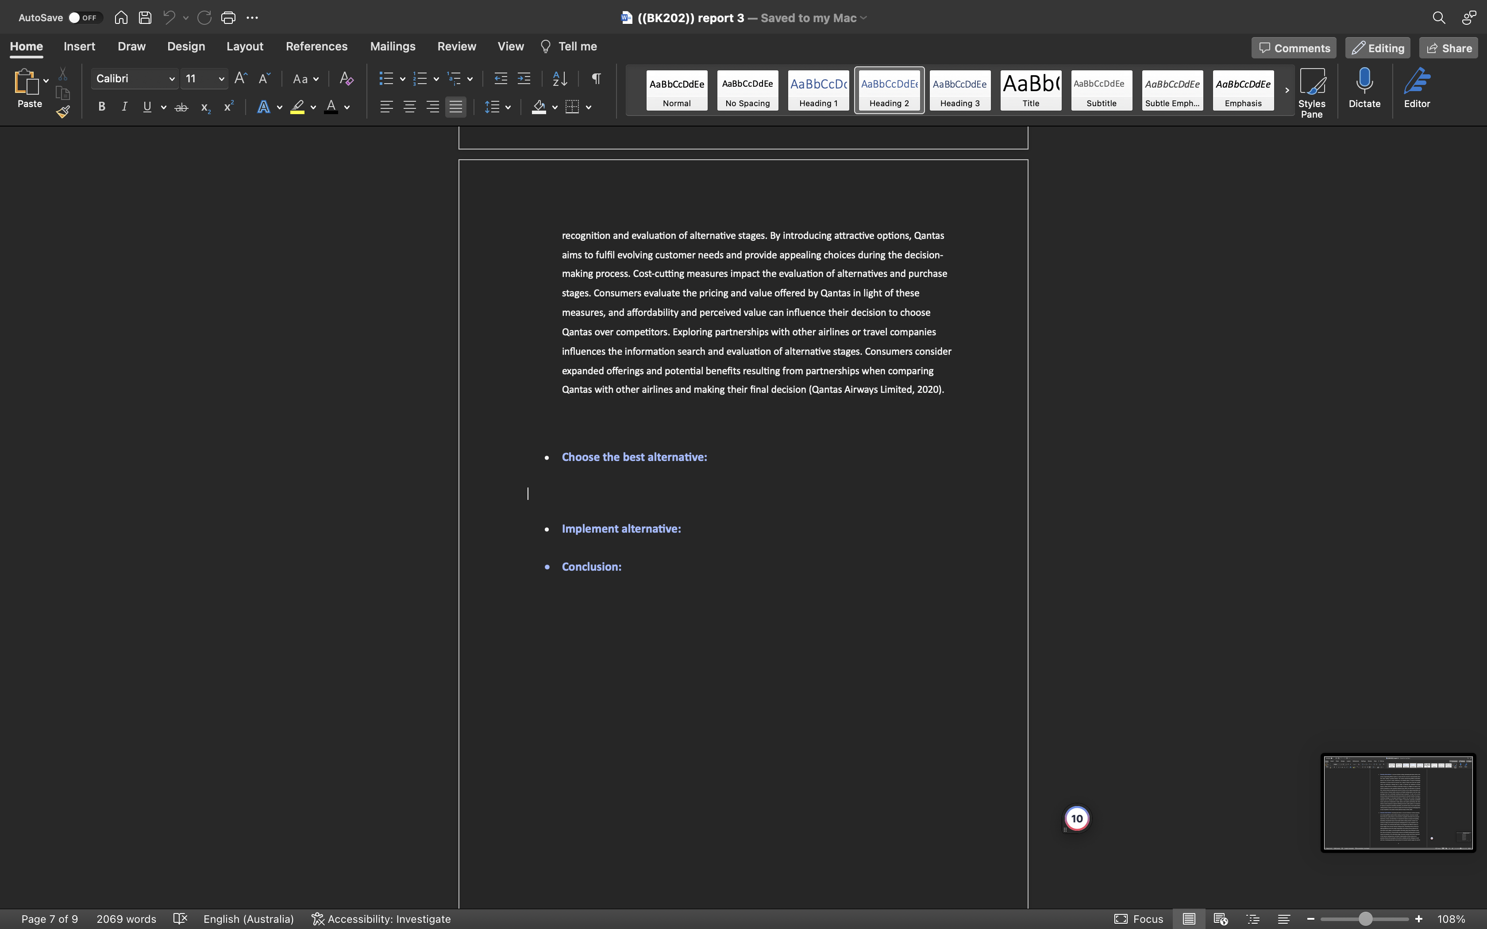This screenshot has height=929, width=1487.
Task: Toggle superscript formatting
Action: click(228, 107)
